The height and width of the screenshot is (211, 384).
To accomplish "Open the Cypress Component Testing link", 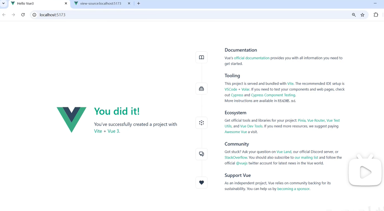I will (x=273, y=95).
